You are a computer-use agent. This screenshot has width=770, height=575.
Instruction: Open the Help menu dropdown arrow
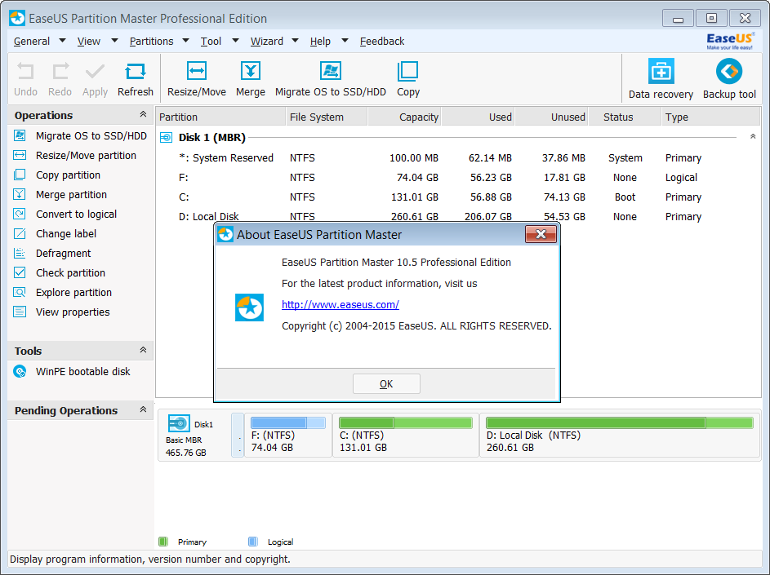(x=345, y=41)
